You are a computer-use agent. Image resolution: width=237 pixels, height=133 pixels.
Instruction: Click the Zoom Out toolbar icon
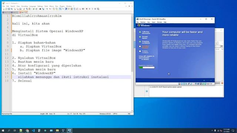click(x=50, y=9)
